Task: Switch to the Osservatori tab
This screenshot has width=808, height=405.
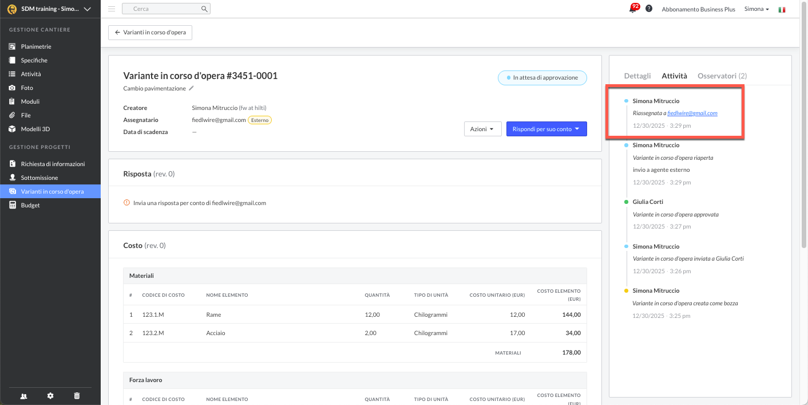Action: pos(722,76)
